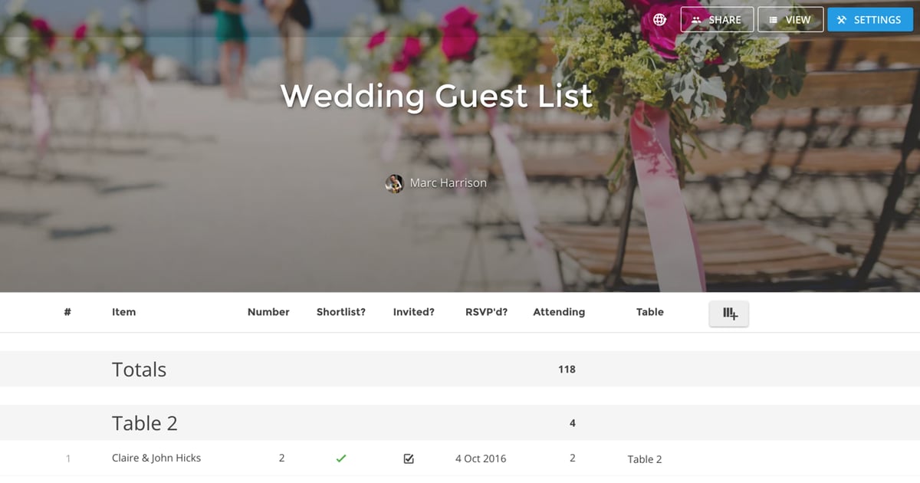Open the blue Settings button
The height and width of the screenshot is (483, 920).
869,20
